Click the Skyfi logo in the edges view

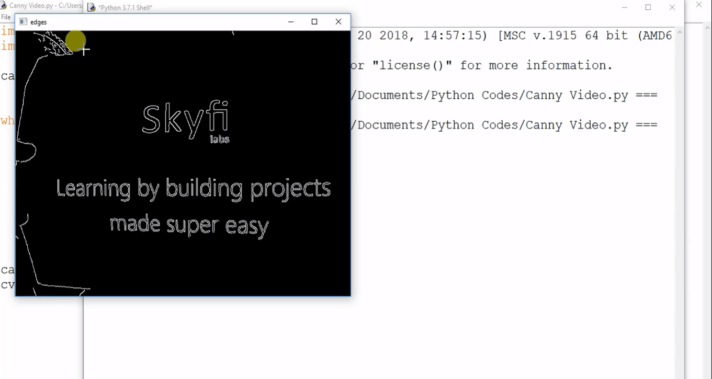pyautogui.click(x=186, y=121)
